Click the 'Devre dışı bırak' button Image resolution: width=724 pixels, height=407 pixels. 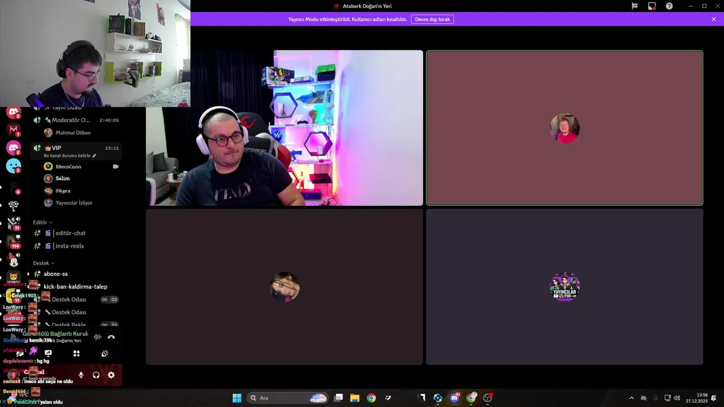(x=432, y=19)
